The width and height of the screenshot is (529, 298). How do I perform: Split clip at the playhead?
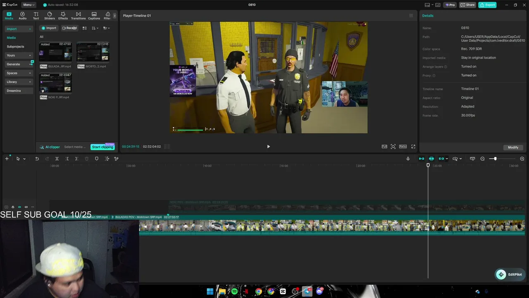click(57, 159)
